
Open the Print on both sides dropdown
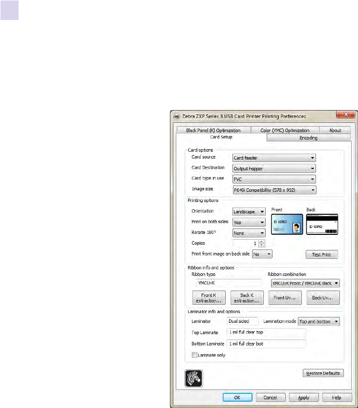click(x=249, y=222)
